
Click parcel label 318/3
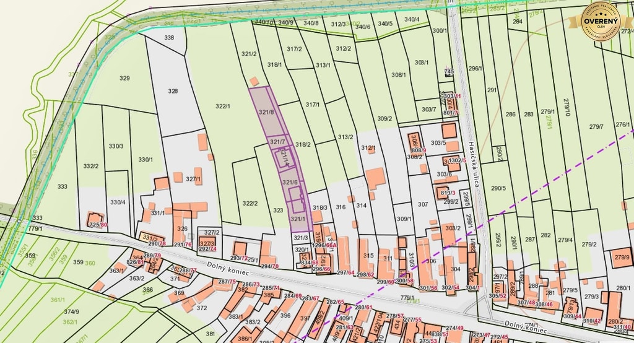(320, 207)
